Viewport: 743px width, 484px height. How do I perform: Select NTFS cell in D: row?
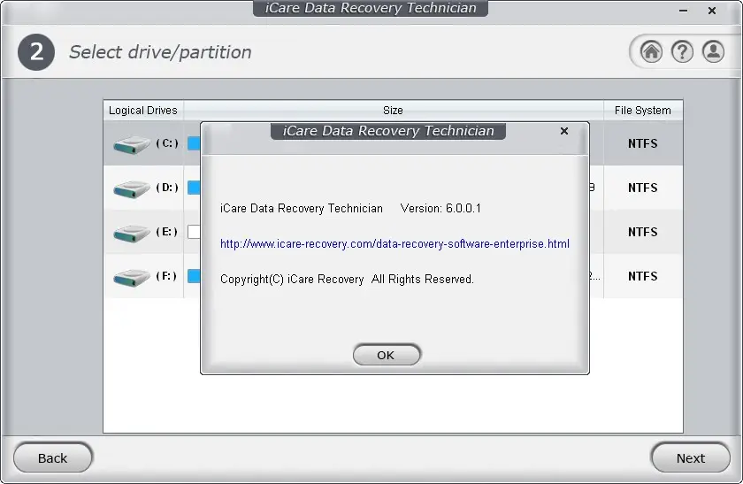(x=642, y=188)
